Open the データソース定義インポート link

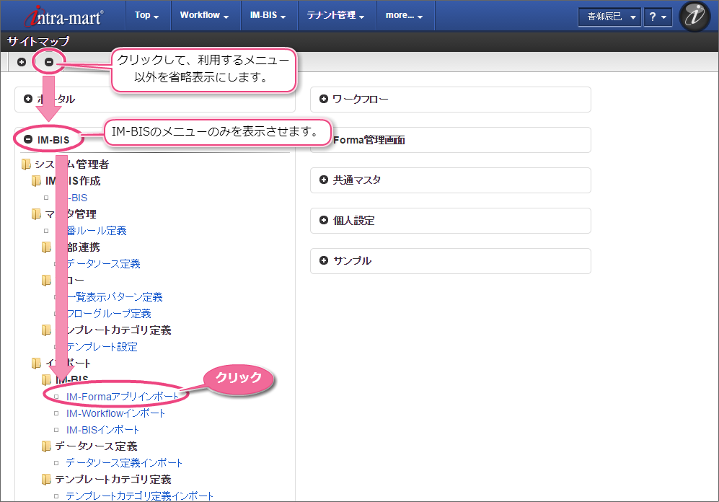(124, 462)
